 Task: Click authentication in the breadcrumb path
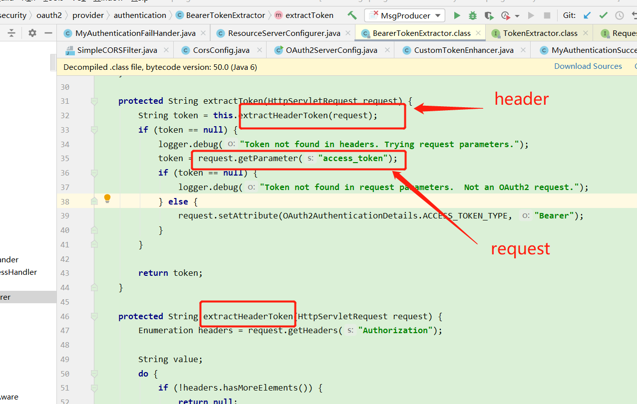click(x=140, y=15)
